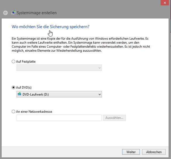Click the Abbrechen button
171x159 pixels.
coord(154,152)
